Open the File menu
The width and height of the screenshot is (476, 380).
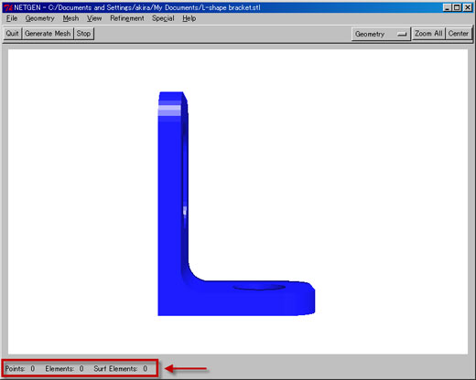point(12,18)
